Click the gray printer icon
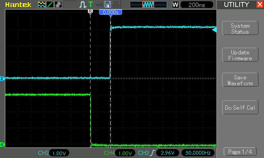The height and width of the screenshot is (158, 264). point(116,5)
